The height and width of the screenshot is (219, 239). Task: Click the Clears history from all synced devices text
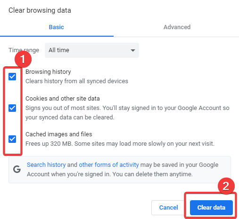tap(77, 81)
